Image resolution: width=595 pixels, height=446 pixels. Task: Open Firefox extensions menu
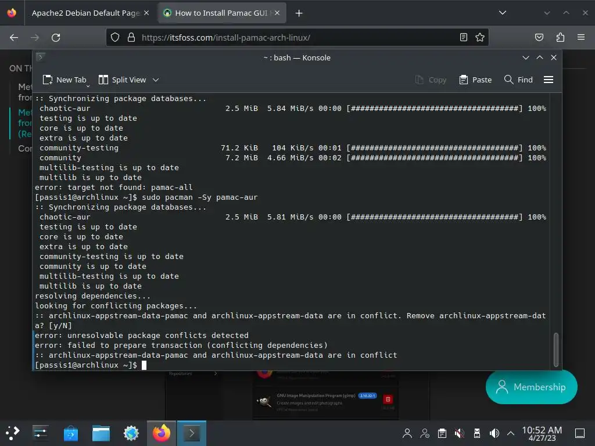coord(560,37)
